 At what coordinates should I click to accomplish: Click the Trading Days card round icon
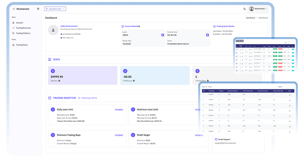[x=198, y=71]
